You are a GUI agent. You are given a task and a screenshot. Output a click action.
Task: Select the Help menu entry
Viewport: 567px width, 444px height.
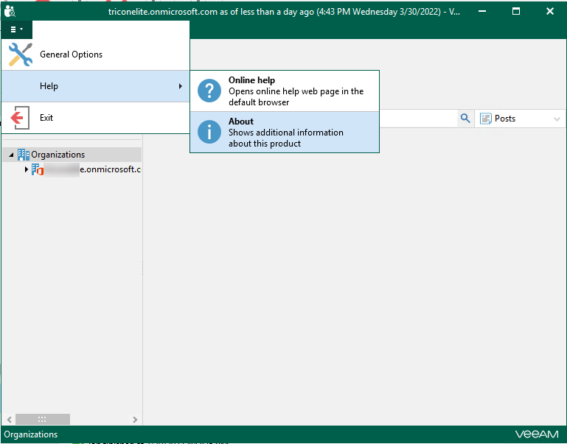[94, 86]
